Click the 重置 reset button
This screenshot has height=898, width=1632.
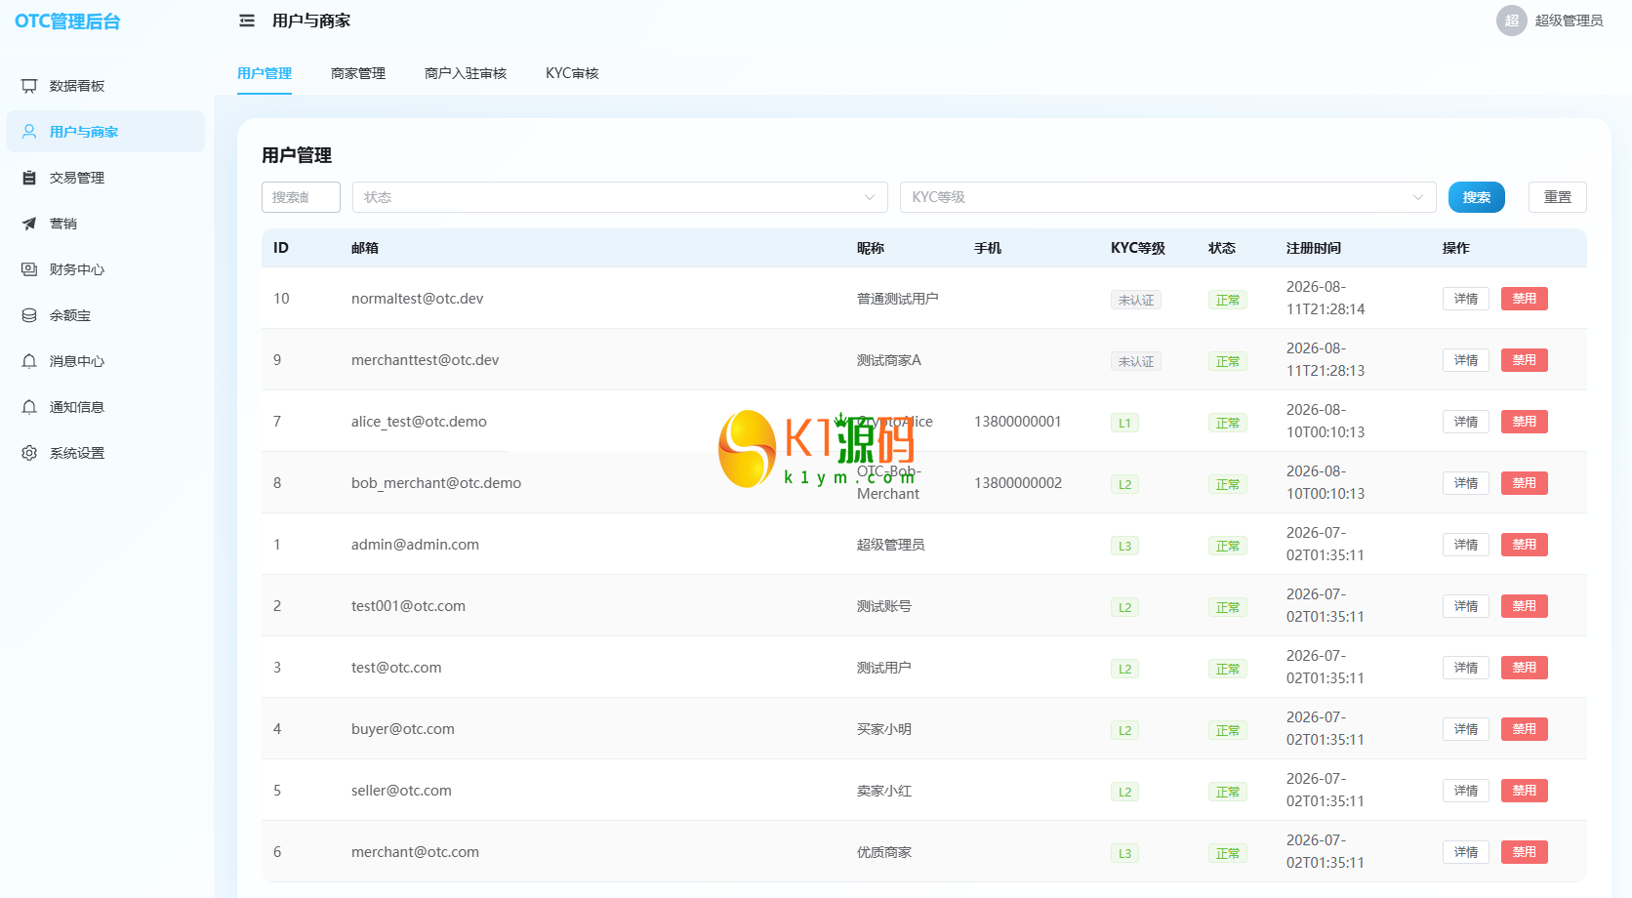pos(1558,197)
